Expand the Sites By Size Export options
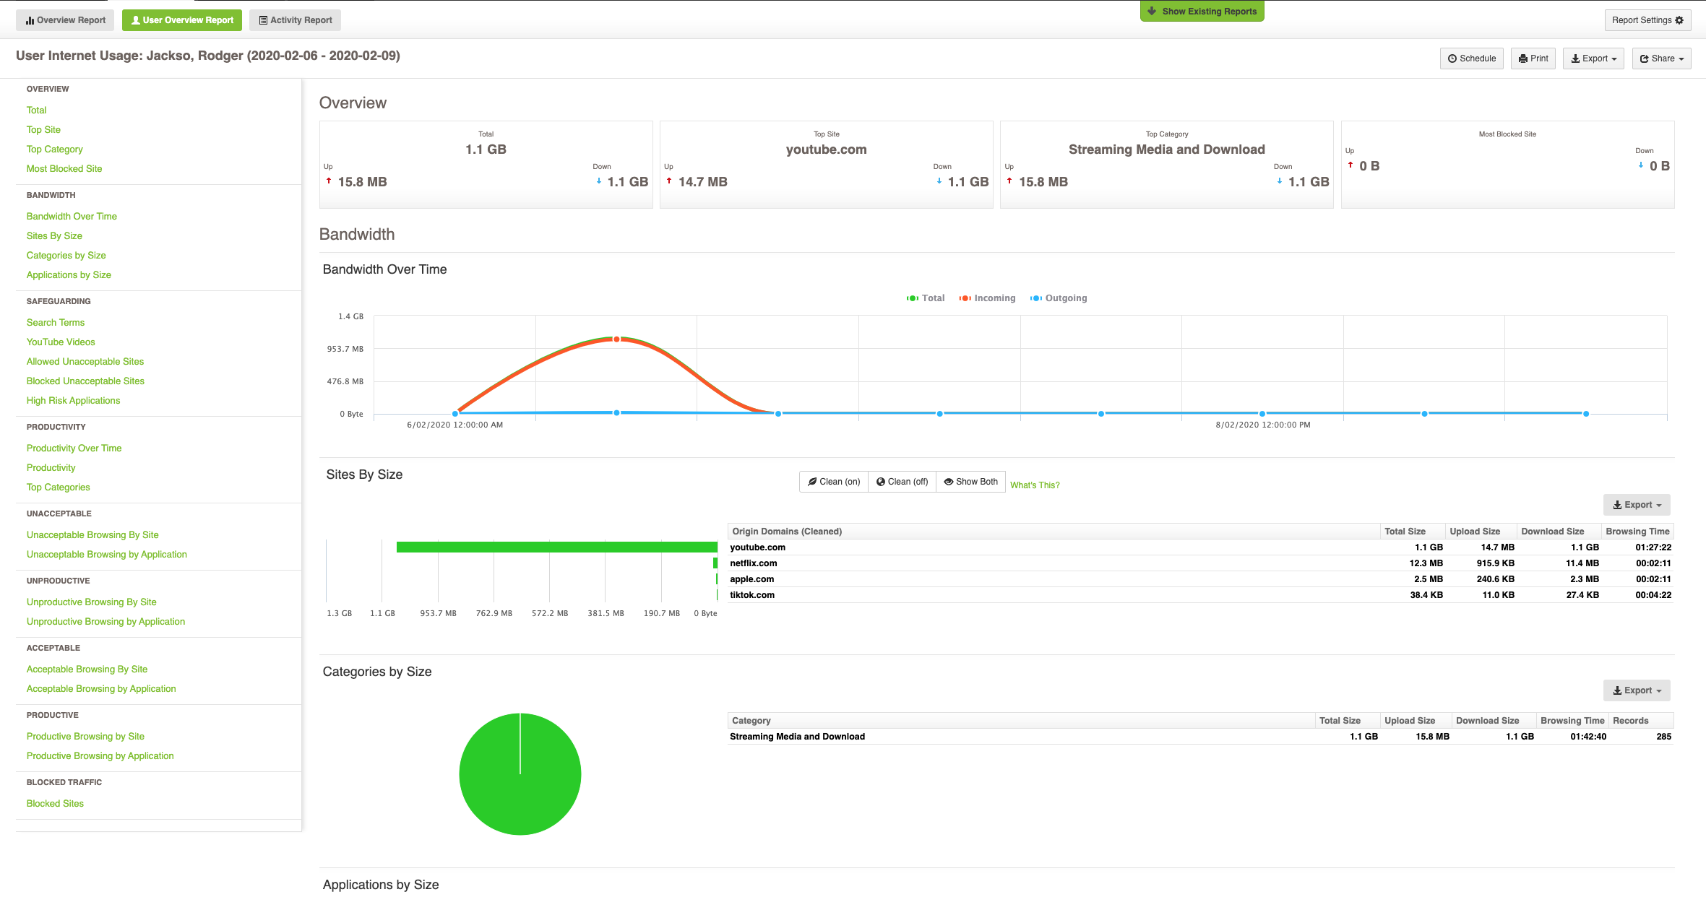The image size is (1706, 910). click(1635, 504)
